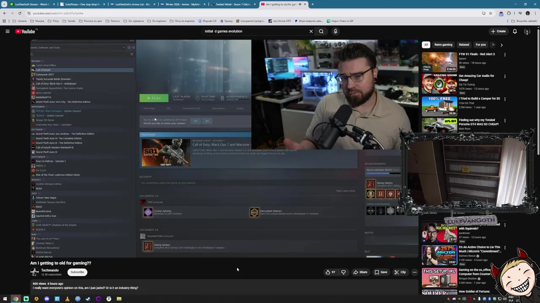The width and height of the screenshot is (540, 303).
Task: Open the Create button menu
Action: coord(498,31)
